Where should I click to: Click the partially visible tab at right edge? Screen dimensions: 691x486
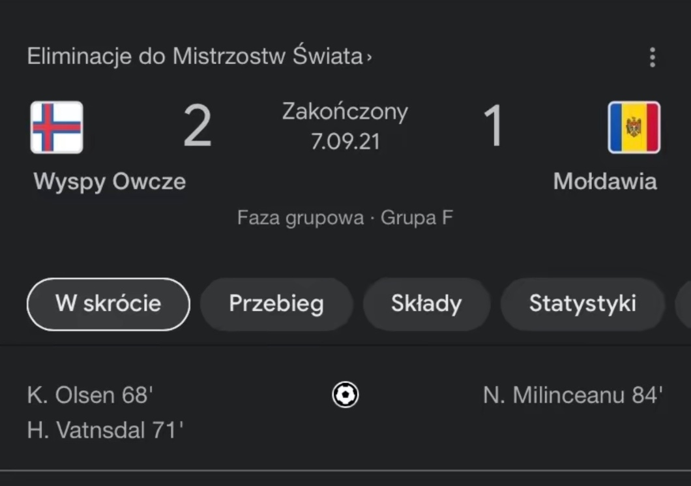(683, 304)
